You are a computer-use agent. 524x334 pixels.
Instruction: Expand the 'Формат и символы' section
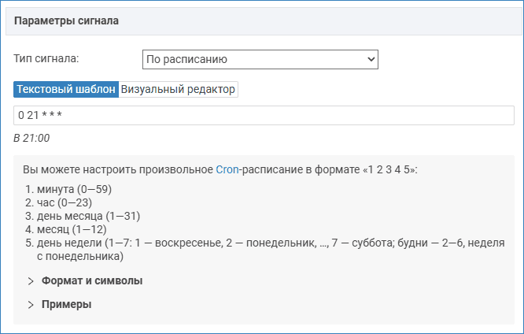tap(92, 280)
